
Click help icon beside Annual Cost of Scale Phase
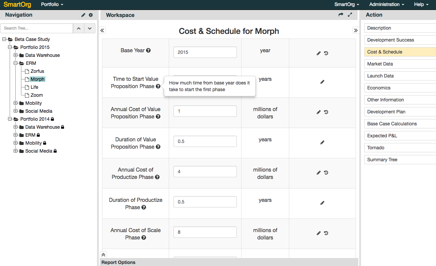coord(143,238)
